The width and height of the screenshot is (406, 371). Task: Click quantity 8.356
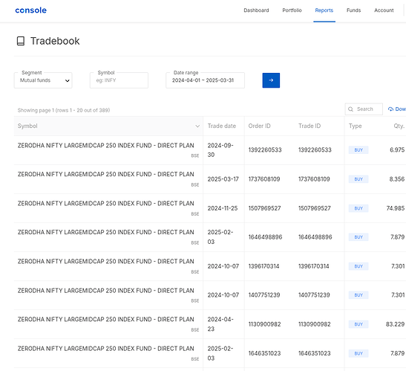click(x=396, y=179)
